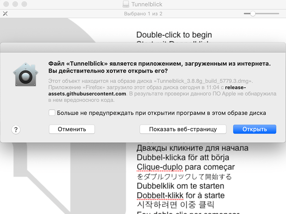Click Отменить to cancel opening
The width and height of the screenshot is (286, 214).
click(x=71, y=129)
